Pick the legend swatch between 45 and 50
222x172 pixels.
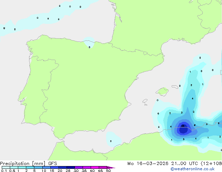click(x=103, y=167)
